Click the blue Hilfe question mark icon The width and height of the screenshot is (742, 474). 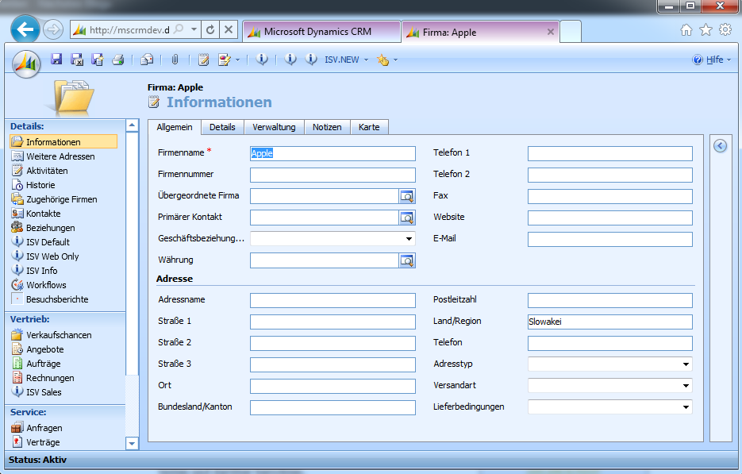coord(698,60)
